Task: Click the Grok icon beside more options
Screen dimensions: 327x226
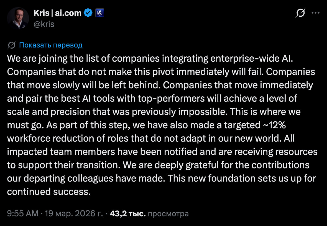Action: coord(300,13)
